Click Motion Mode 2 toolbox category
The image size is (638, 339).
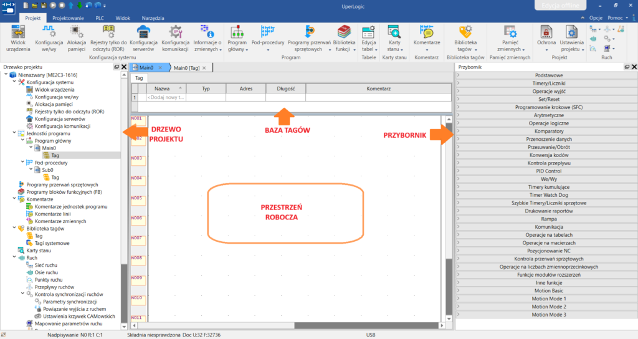[546, 307]
